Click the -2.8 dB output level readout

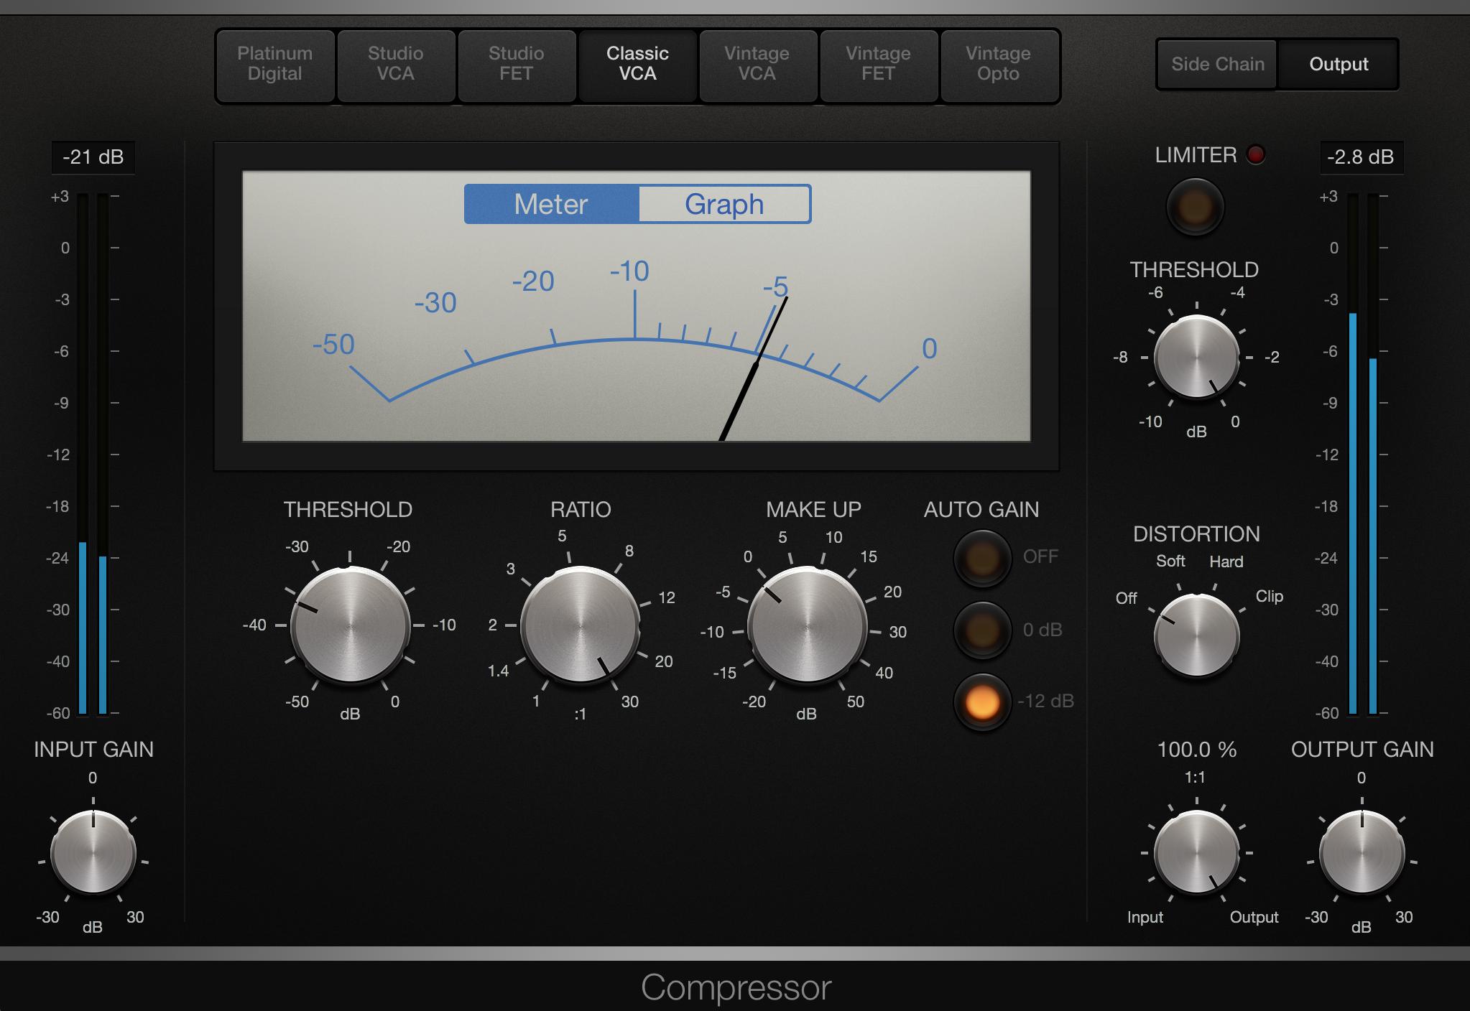coord(1361,157)
